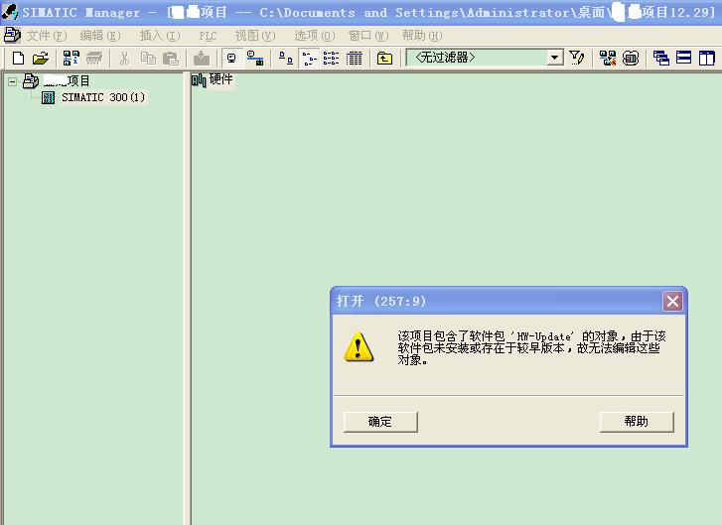Click the warning message text in dialog
This screenshot has width=722, height=525.
(x=531, y=348)
